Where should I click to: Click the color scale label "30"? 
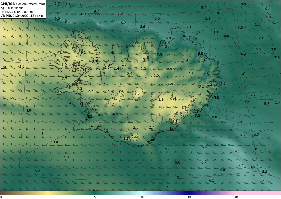pos(236,197)
